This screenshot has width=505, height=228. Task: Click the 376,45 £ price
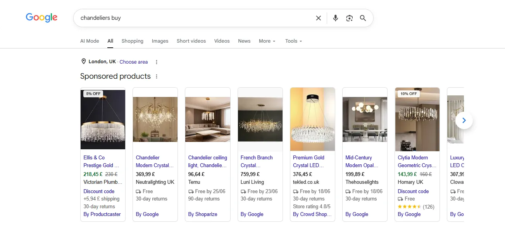pyautogui.click(x=302, y=174)
